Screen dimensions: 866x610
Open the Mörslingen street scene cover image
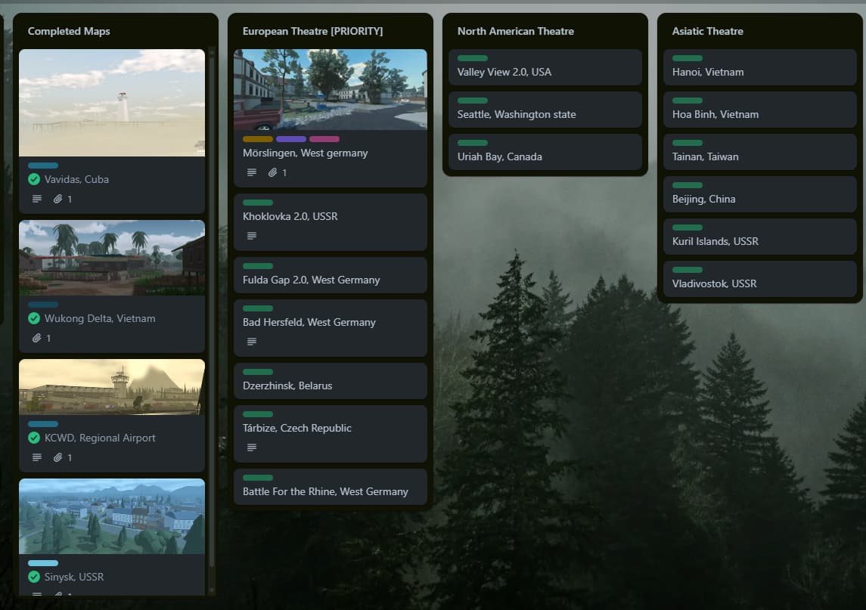click(x=331, y=89)
